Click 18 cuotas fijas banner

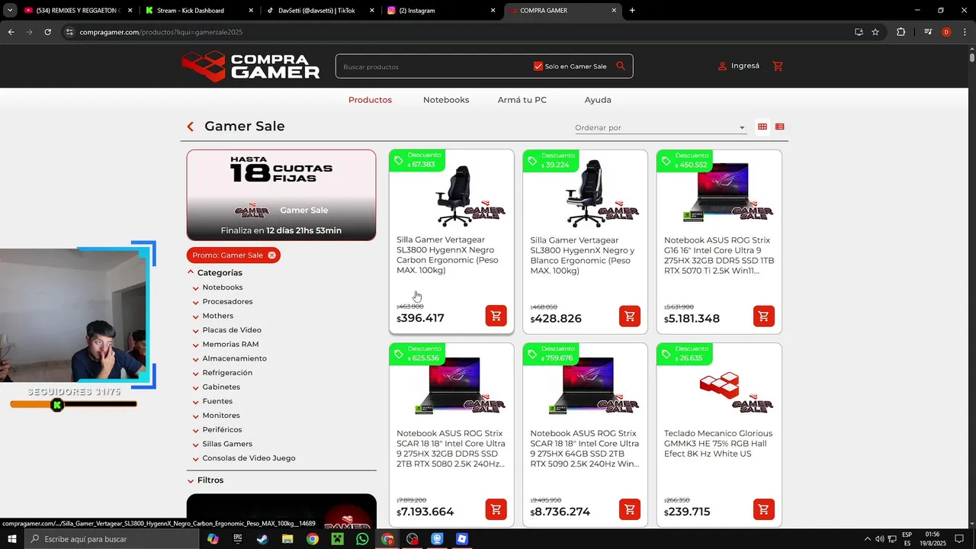(x=281, y=195)
